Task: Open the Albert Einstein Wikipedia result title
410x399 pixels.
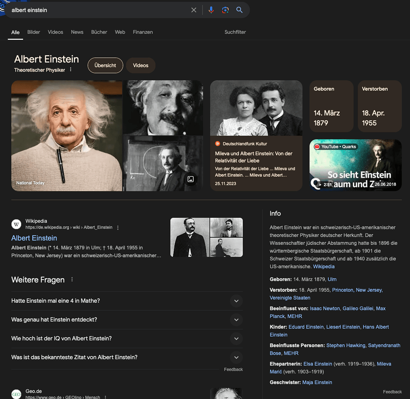Action: (x=34, y=238)
